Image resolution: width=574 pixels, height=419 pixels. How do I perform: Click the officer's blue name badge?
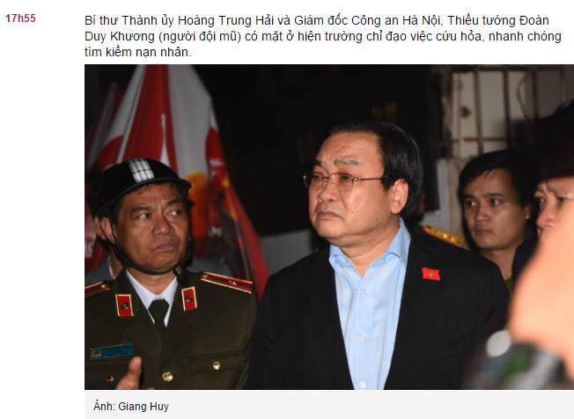click(111, 351)
